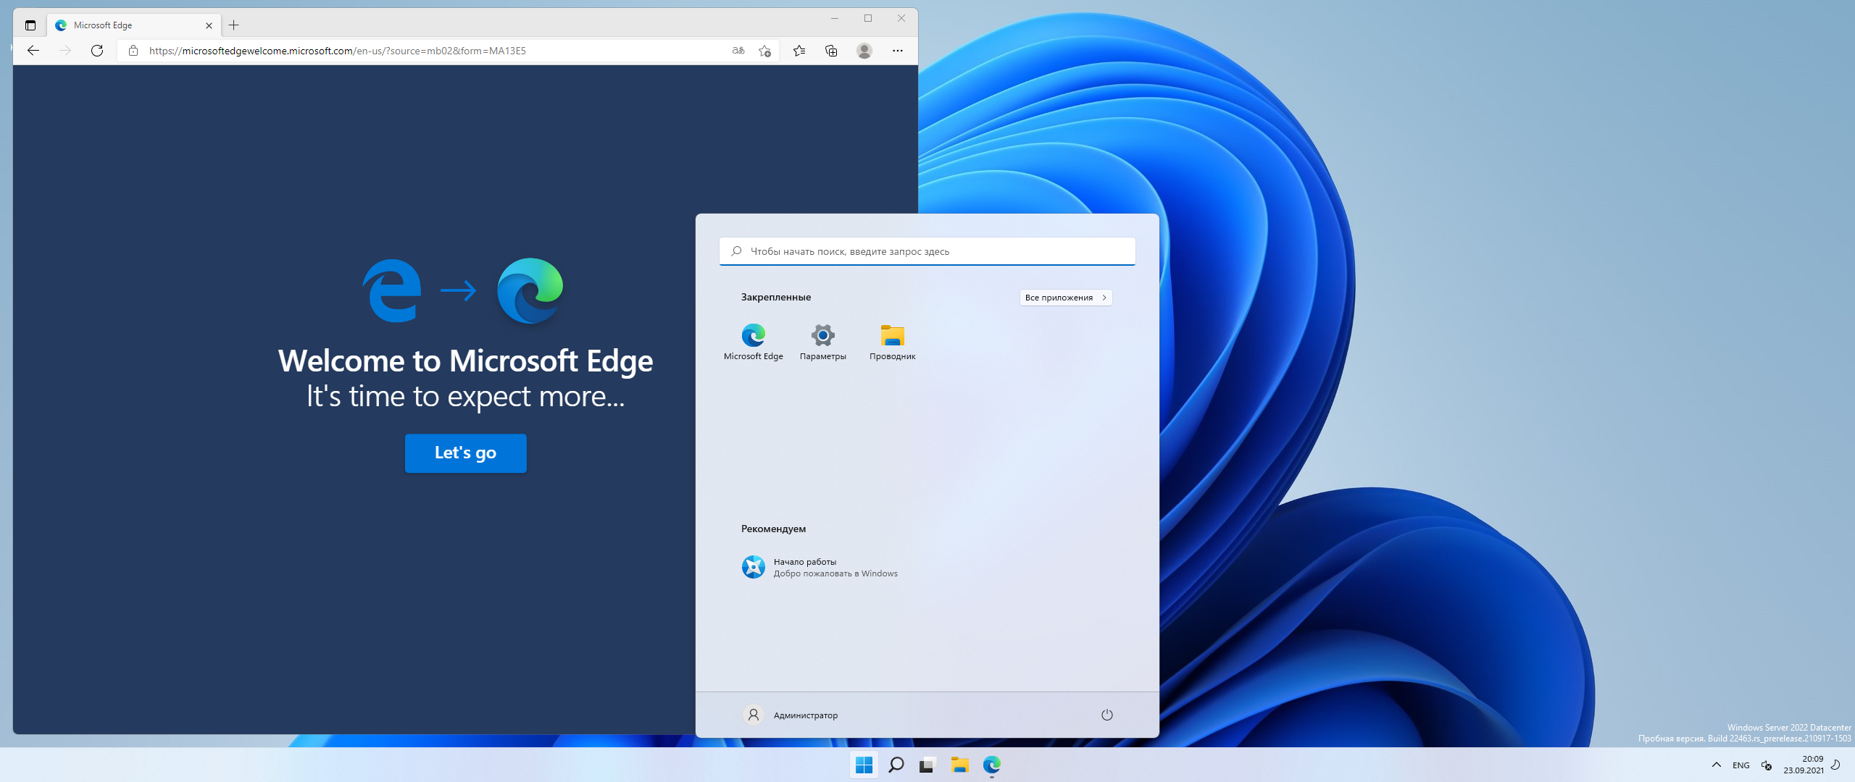Open the tab actions menu icon
Screen dimensions: 1855x782
click(x=30, y=25)
